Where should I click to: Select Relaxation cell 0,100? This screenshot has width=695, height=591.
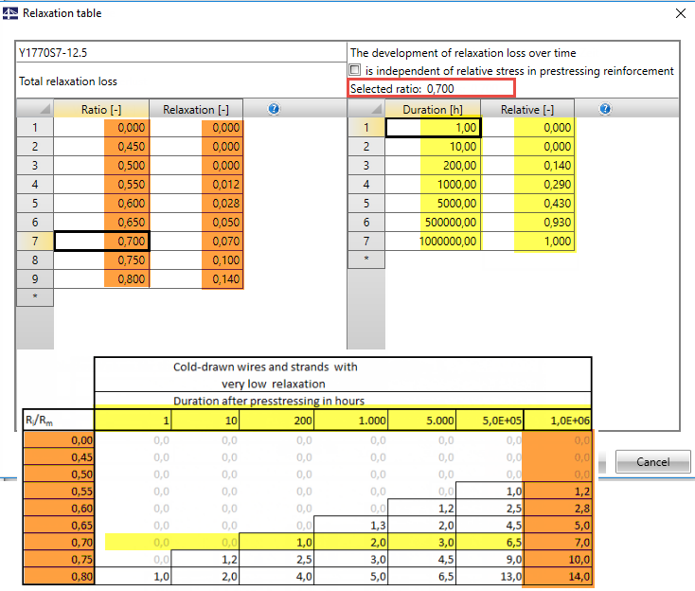click(x=196, y=260)
